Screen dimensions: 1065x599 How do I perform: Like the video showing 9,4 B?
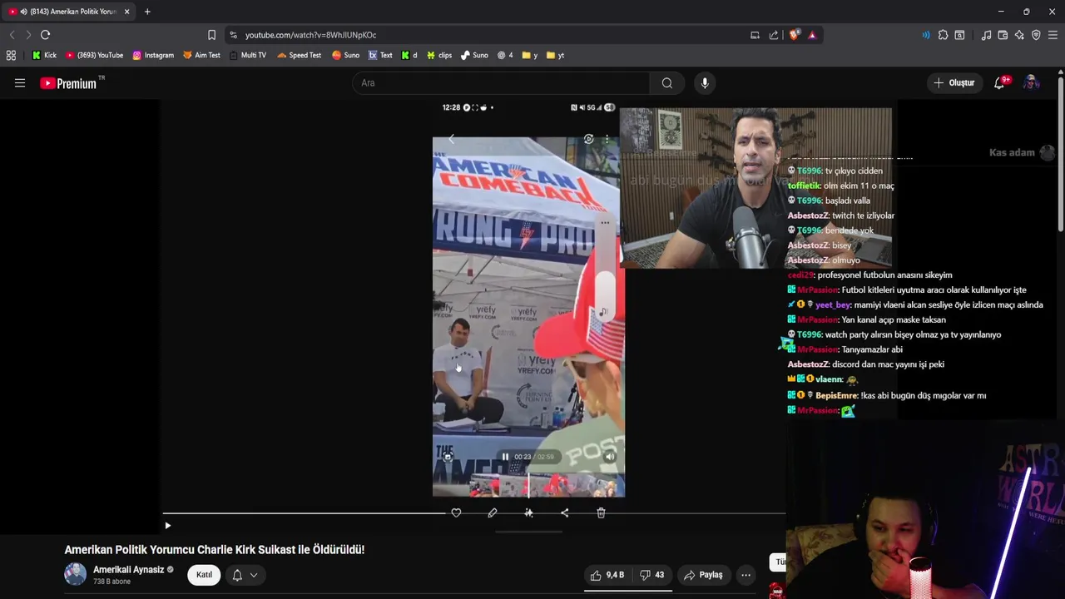coord(607,575)
